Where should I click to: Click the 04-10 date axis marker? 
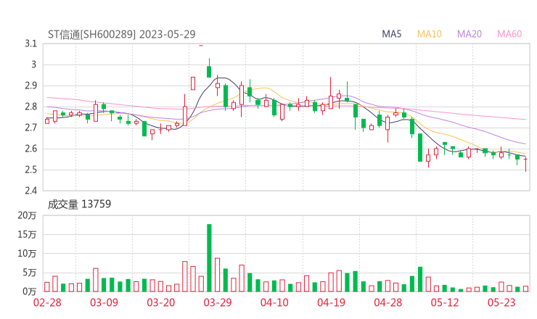[274, 303]
